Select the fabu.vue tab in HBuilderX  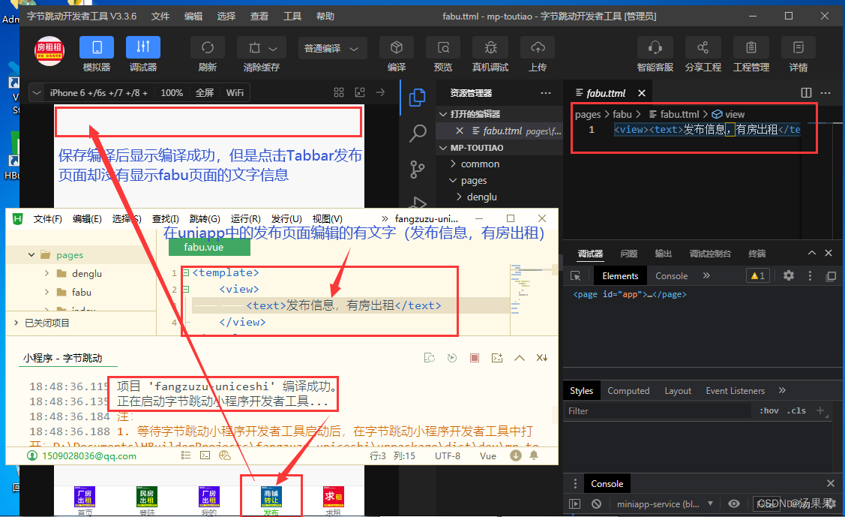(x=209, y=248)
